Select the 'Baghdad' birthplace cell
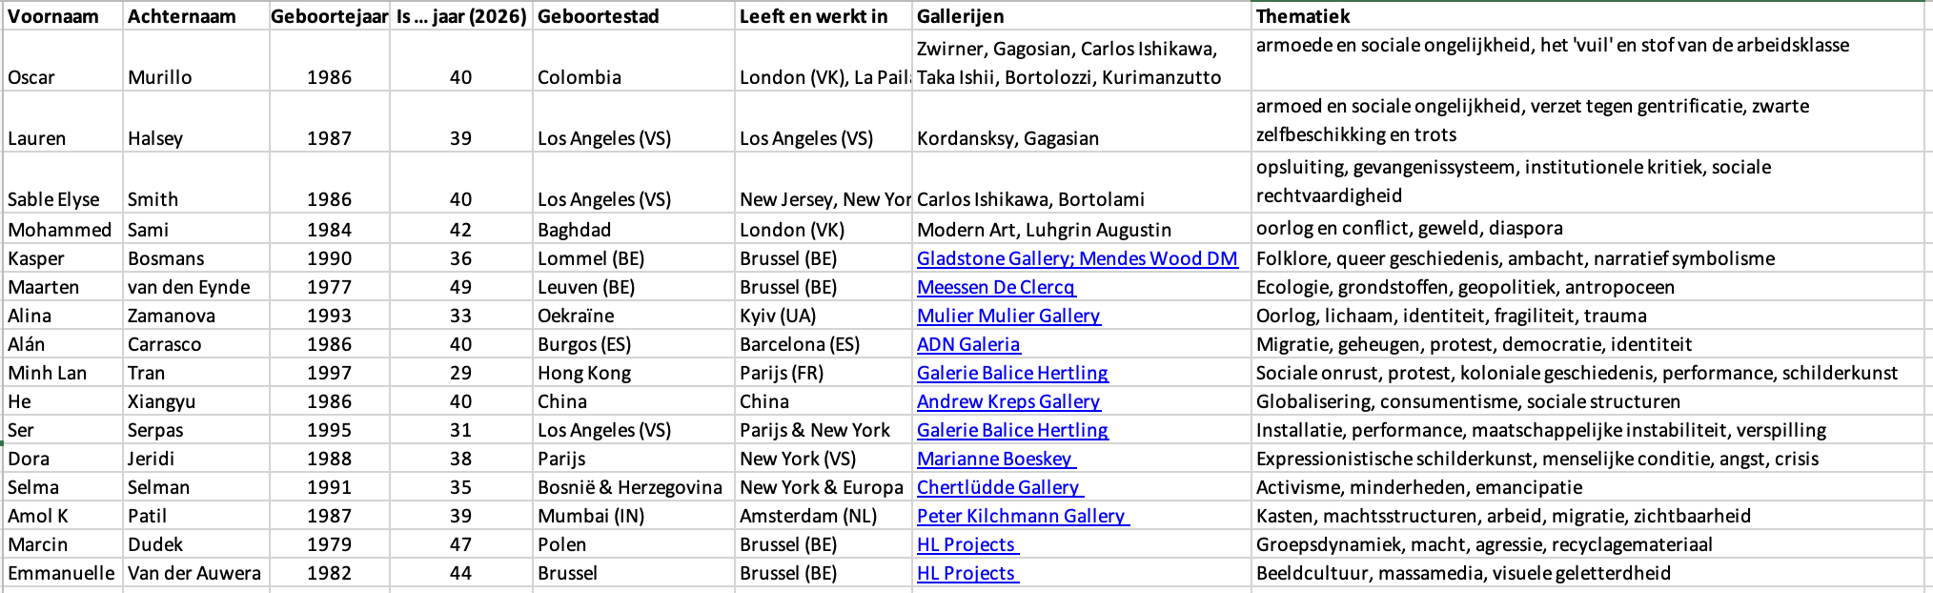 coord(634,229)
